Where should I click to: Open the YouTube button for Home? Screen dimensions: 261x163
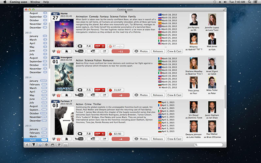click(79, 51)
